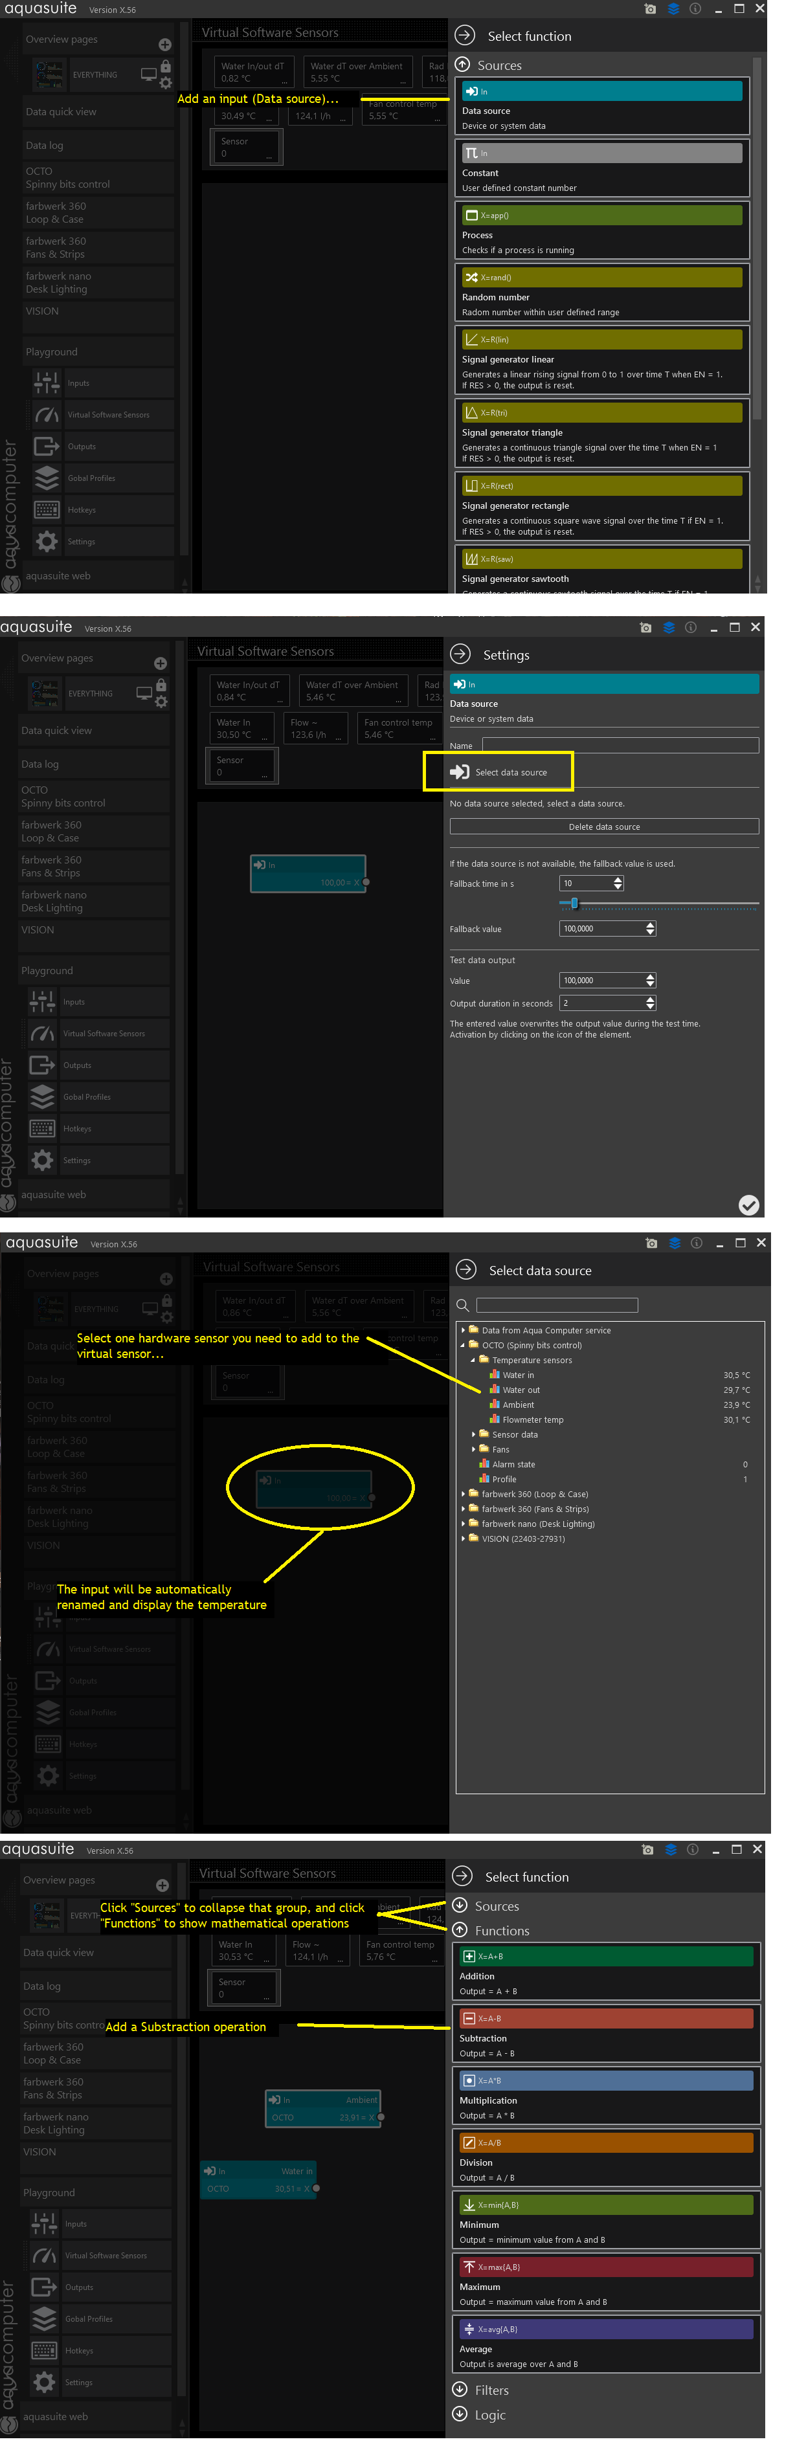In Settings window, open aquasuite web section

coord(95,1194)
